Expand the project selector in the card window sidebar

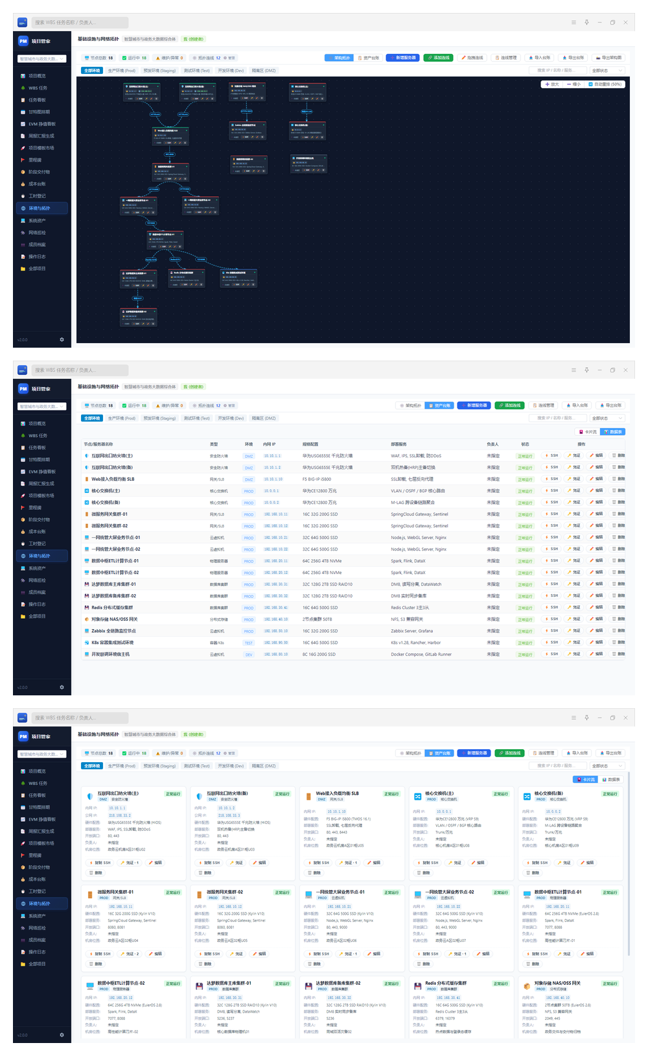tap(42, 754)
